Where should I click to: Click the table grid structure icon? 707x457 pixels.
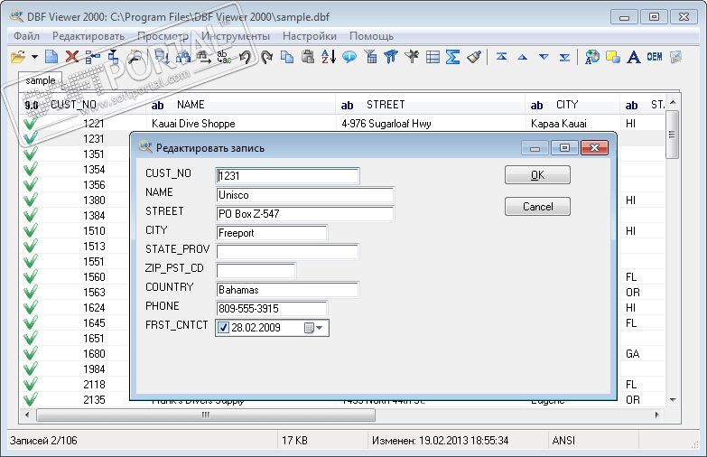click(x=433, y=57)
